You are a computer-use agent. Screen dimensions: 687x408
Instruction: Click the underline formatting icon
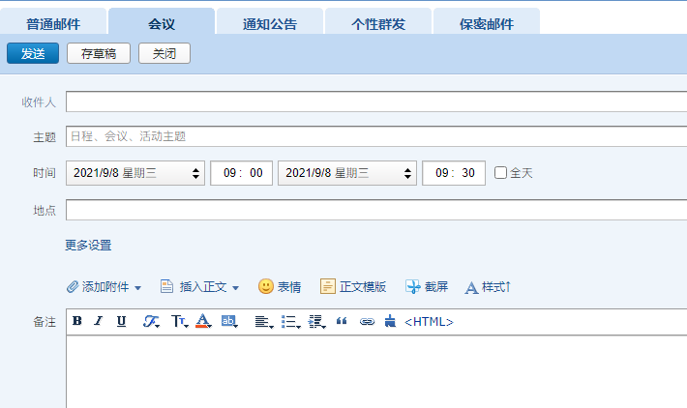pyautogui.click(x=121, y=322)
